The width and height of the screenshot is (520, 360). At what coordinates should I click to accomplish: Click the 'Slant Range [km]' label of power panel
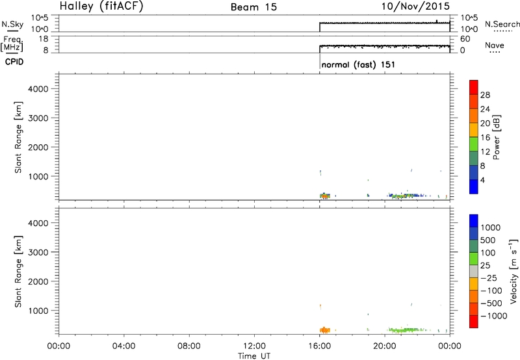[x=18, y=137]
